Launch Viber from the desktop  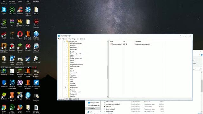(20, 84)
